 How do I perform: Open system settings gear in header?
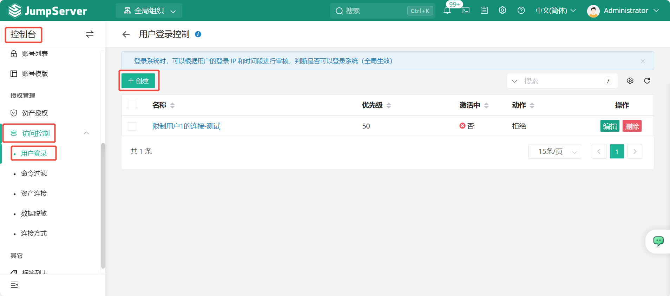click(502, 11)
